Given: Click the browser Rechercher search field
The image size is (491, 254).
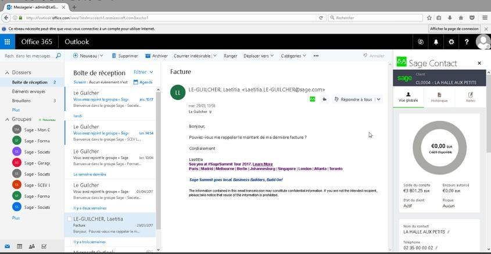Looking at the screenshot, I should pyautogui.click(x=375, y=18).
